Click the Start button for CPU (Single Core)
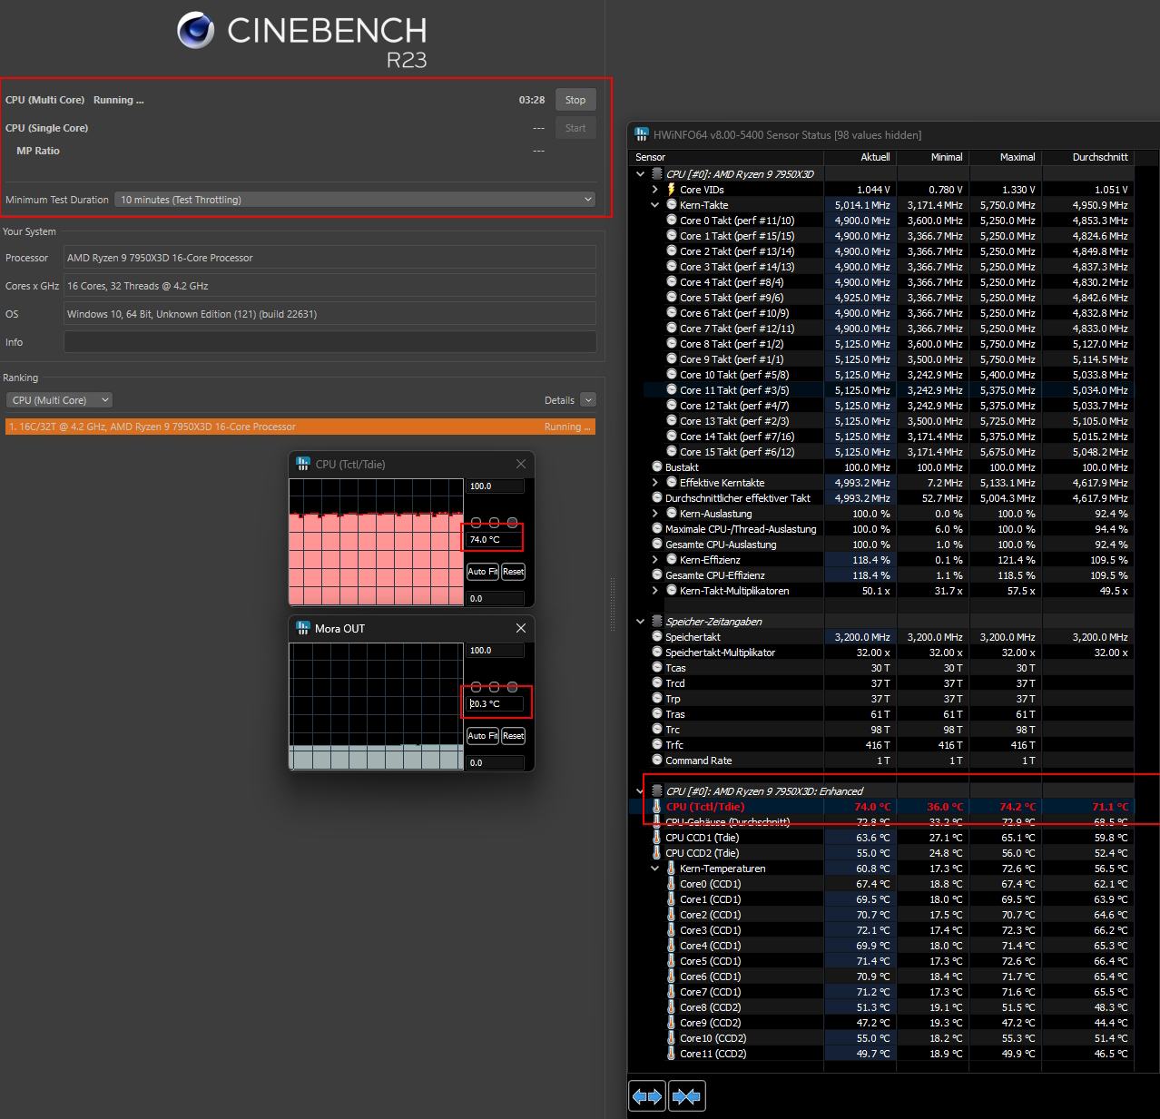 pyautogui.click(x=575, y=128)
